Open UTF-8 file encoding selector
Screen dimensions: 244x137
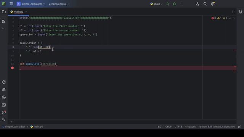pos(178,127)
